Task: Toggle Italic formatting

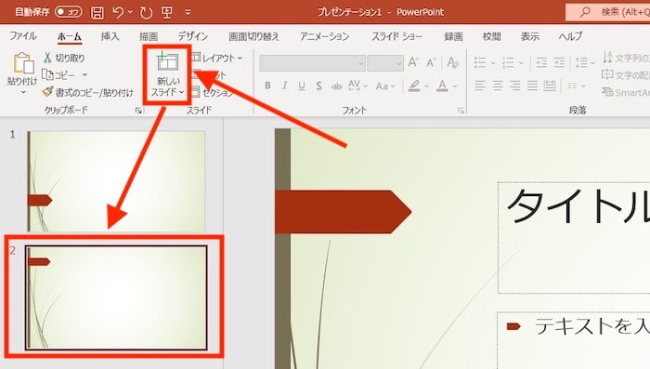Action: coord(284,86)
